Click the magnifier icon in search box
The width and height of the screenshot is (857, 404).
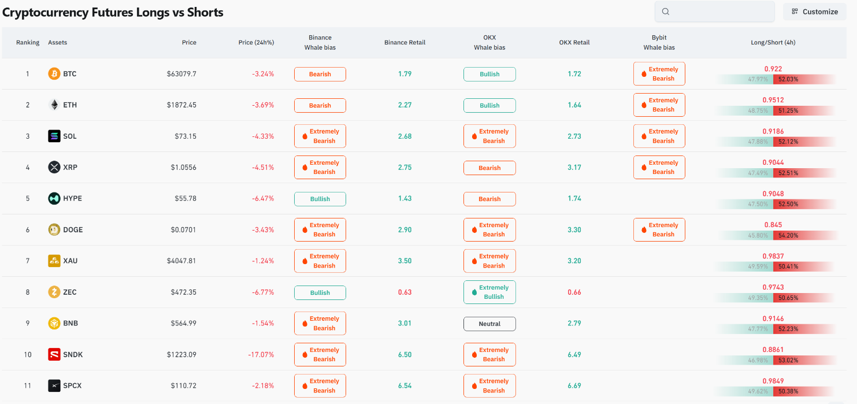(666, 12)
